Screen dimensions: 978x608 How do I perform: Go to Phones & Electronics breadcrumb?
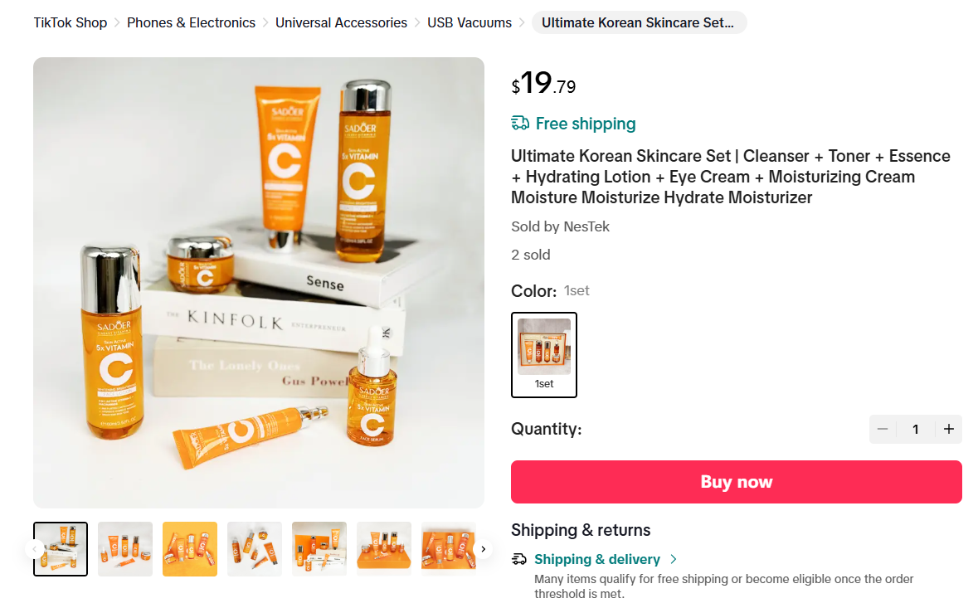point(191,22)
